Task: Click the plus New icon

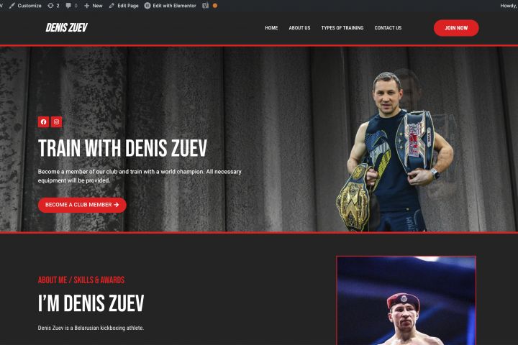Action: [x=86, y=6]
